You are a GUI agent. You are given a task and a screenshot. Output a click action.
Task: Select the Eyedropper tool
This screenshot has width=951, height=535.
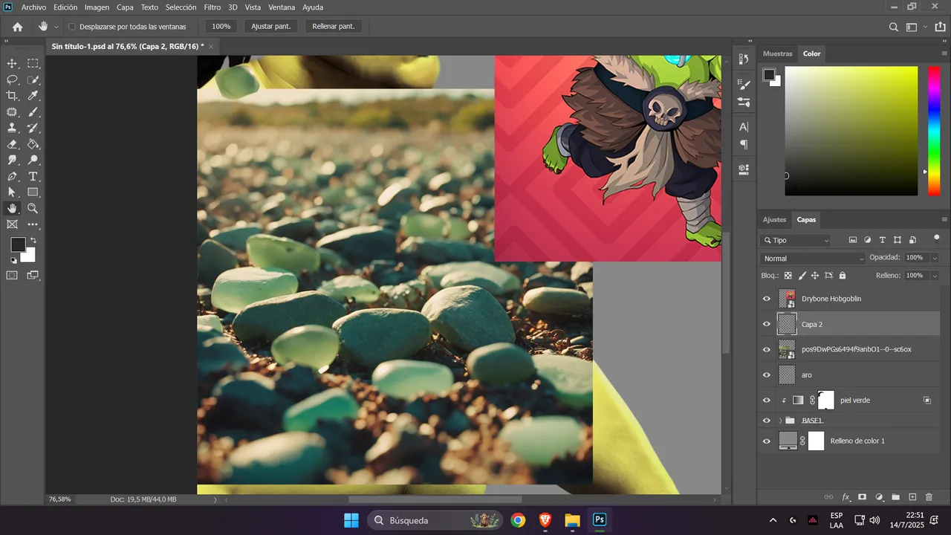33,96
